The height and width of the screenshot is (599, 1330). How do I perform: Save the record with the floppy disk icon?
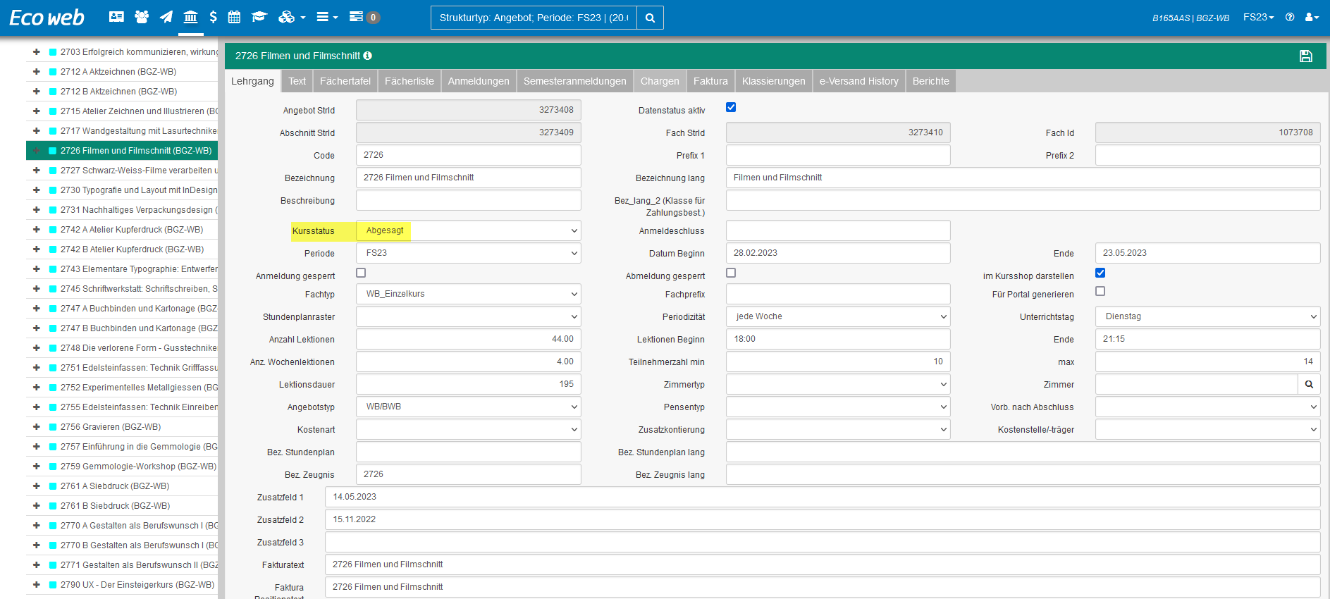tap(1306, 56)
